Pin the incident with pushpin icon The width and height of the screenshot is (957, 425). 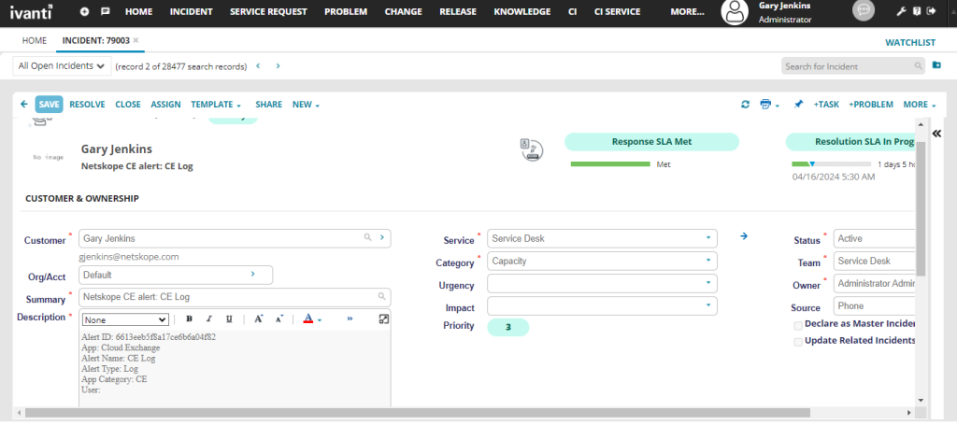(798, 105)
